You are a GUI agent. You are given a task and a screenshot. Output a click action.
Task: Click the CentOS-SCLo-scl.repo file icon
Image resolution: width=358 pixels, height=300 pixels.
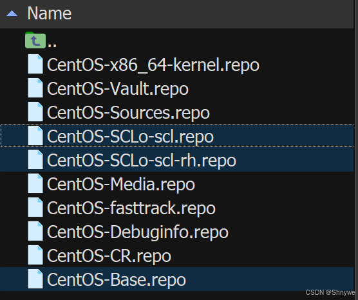pyautogui.click(x=35, y=135)
